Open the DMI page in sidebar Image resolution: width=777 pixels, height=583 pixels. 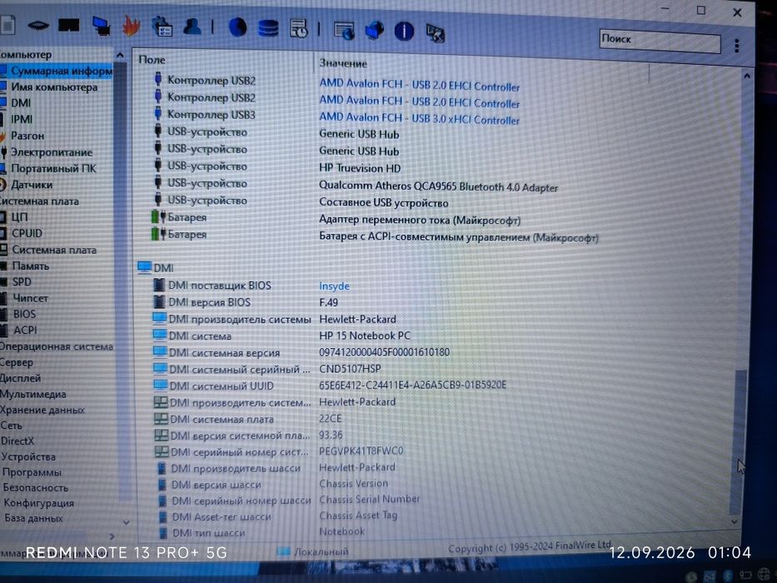(x=21, y=103)
